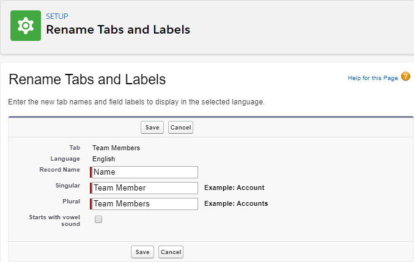Focus the Record Name input field
This screenshot has height=262, width=414.
pyautogui.click(x=145, y=172)
